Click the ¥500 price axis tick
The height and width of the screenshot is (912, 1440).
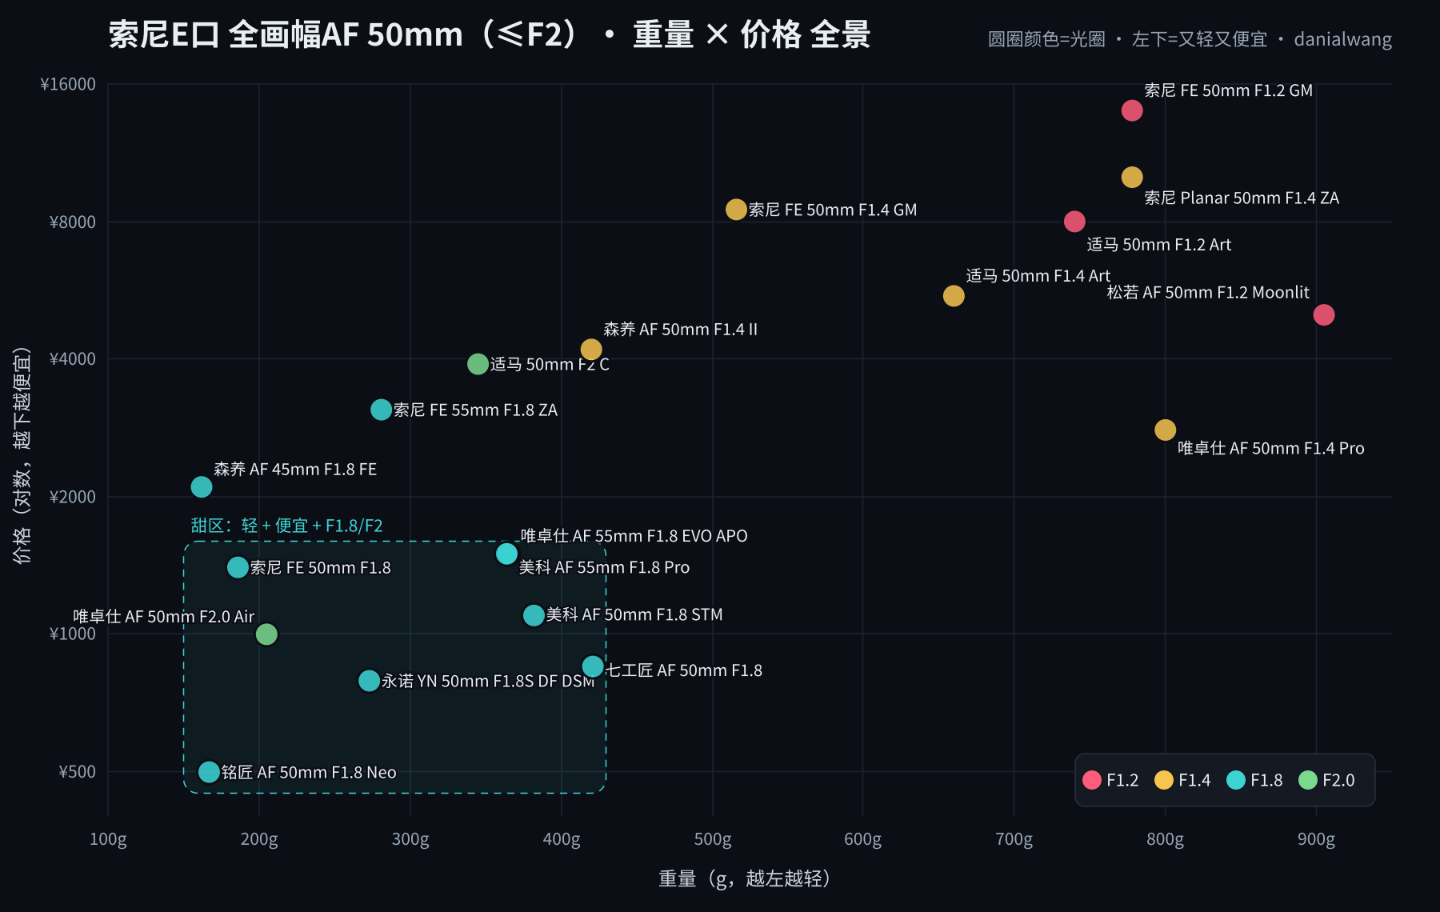[77, 772]
